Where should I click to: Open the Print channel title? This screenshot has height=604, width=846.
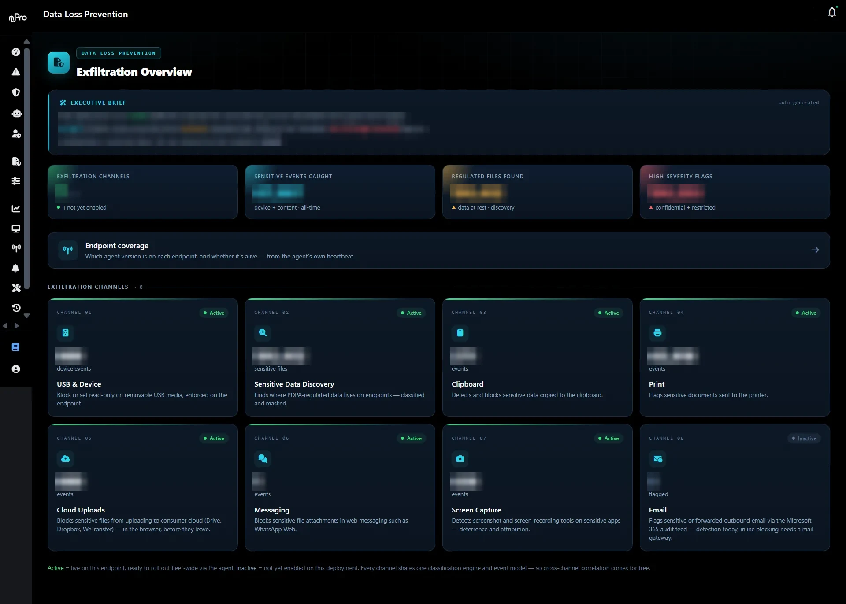(x=657, y=384)
